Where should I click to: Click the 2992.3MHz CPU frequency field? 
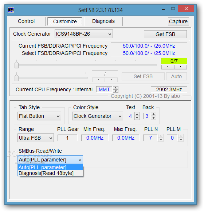click(x=169, y=89)
